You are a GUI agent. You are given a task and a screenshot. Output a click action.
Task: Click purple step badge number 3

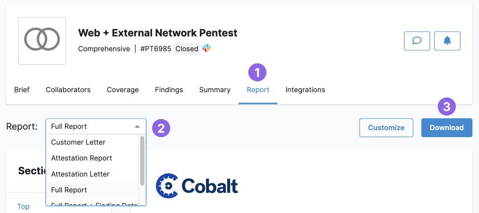point(446,106)
